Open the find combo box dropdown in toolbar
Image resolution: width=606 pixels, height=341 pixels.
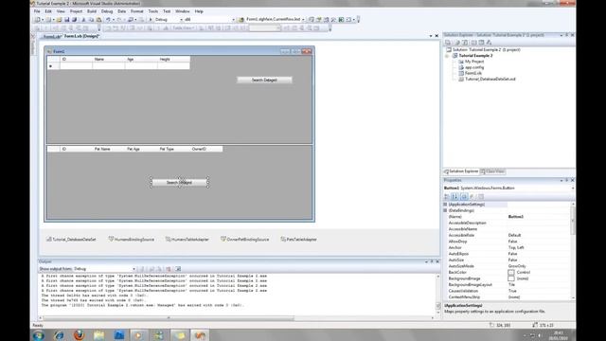tap(303, 19)
